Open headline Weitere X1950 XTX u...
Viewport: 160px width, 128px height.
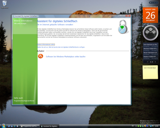(150, 49)
